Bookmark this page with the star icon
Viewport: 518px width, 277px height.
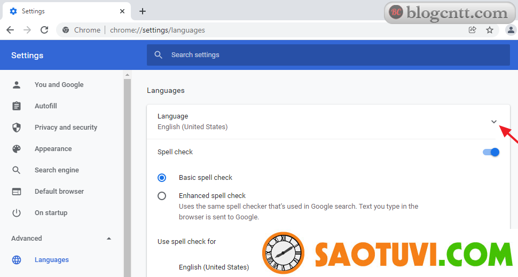click(x=489, y=30)
